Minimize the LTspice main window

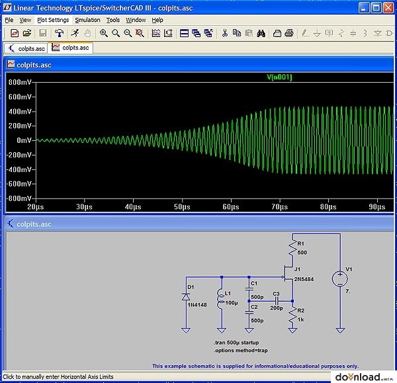pos(364,8)
